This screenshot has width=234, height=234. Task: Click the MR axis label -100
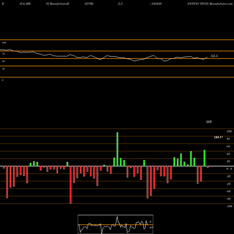229,206
